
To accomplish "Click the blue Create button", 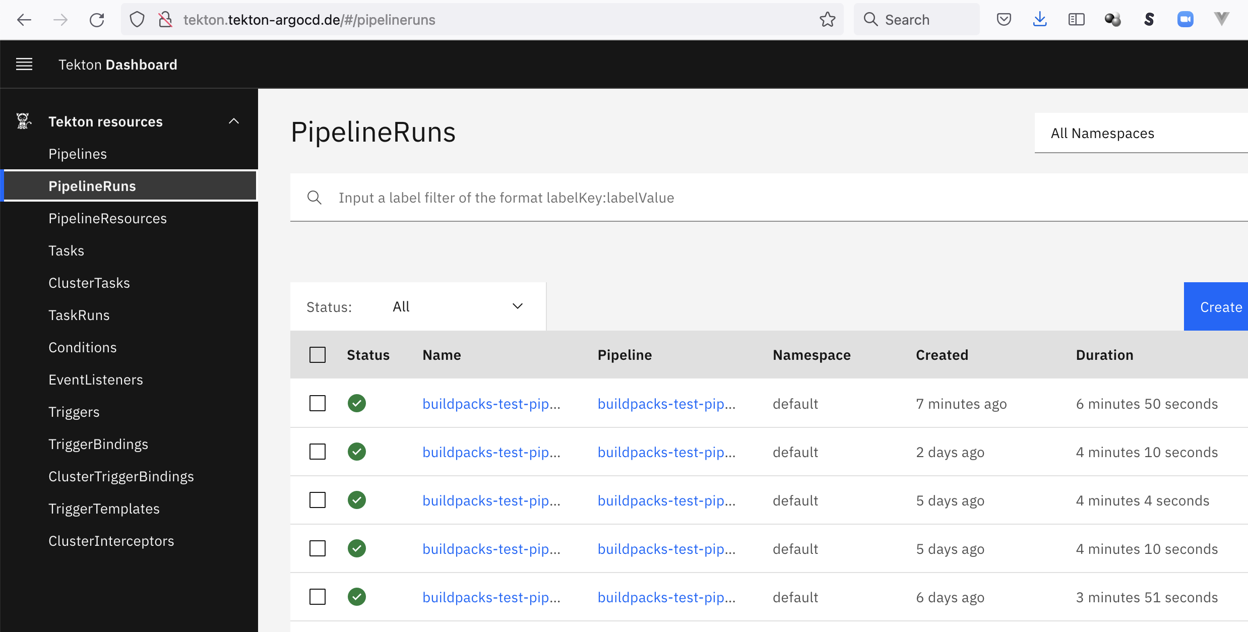I will tap(1220, 307).
